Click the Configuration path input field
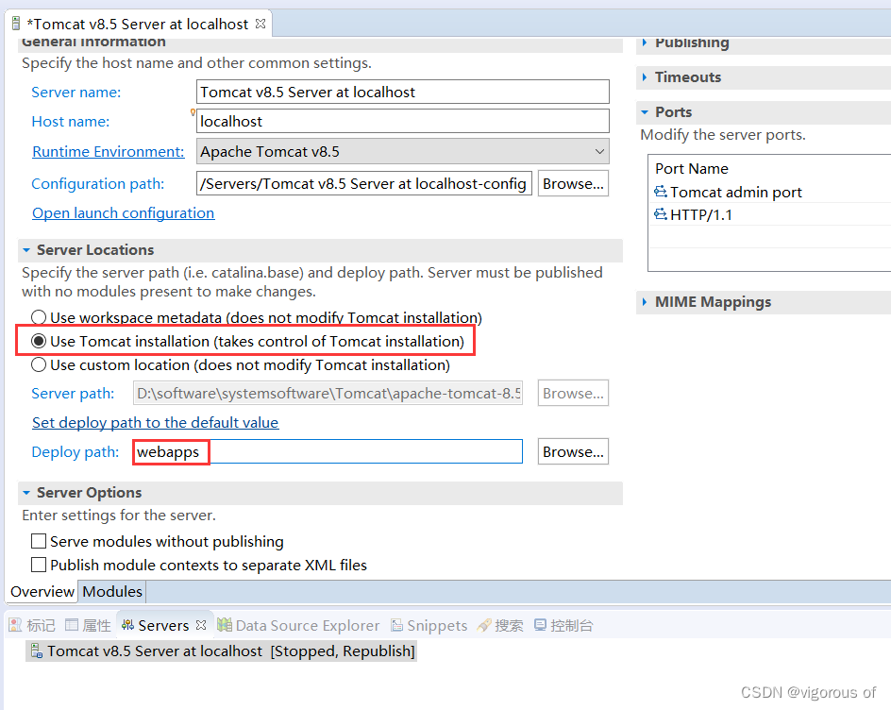Screen dimensions: 891x710 click(x=364, y=183)
